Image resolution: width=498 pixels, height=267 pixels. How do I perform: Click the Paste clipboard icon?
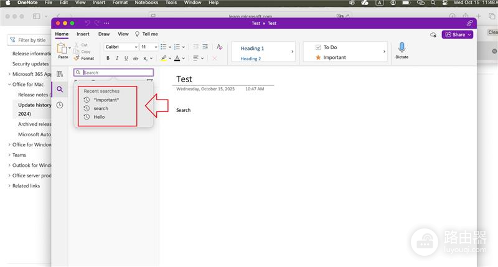tap(62, 49)
